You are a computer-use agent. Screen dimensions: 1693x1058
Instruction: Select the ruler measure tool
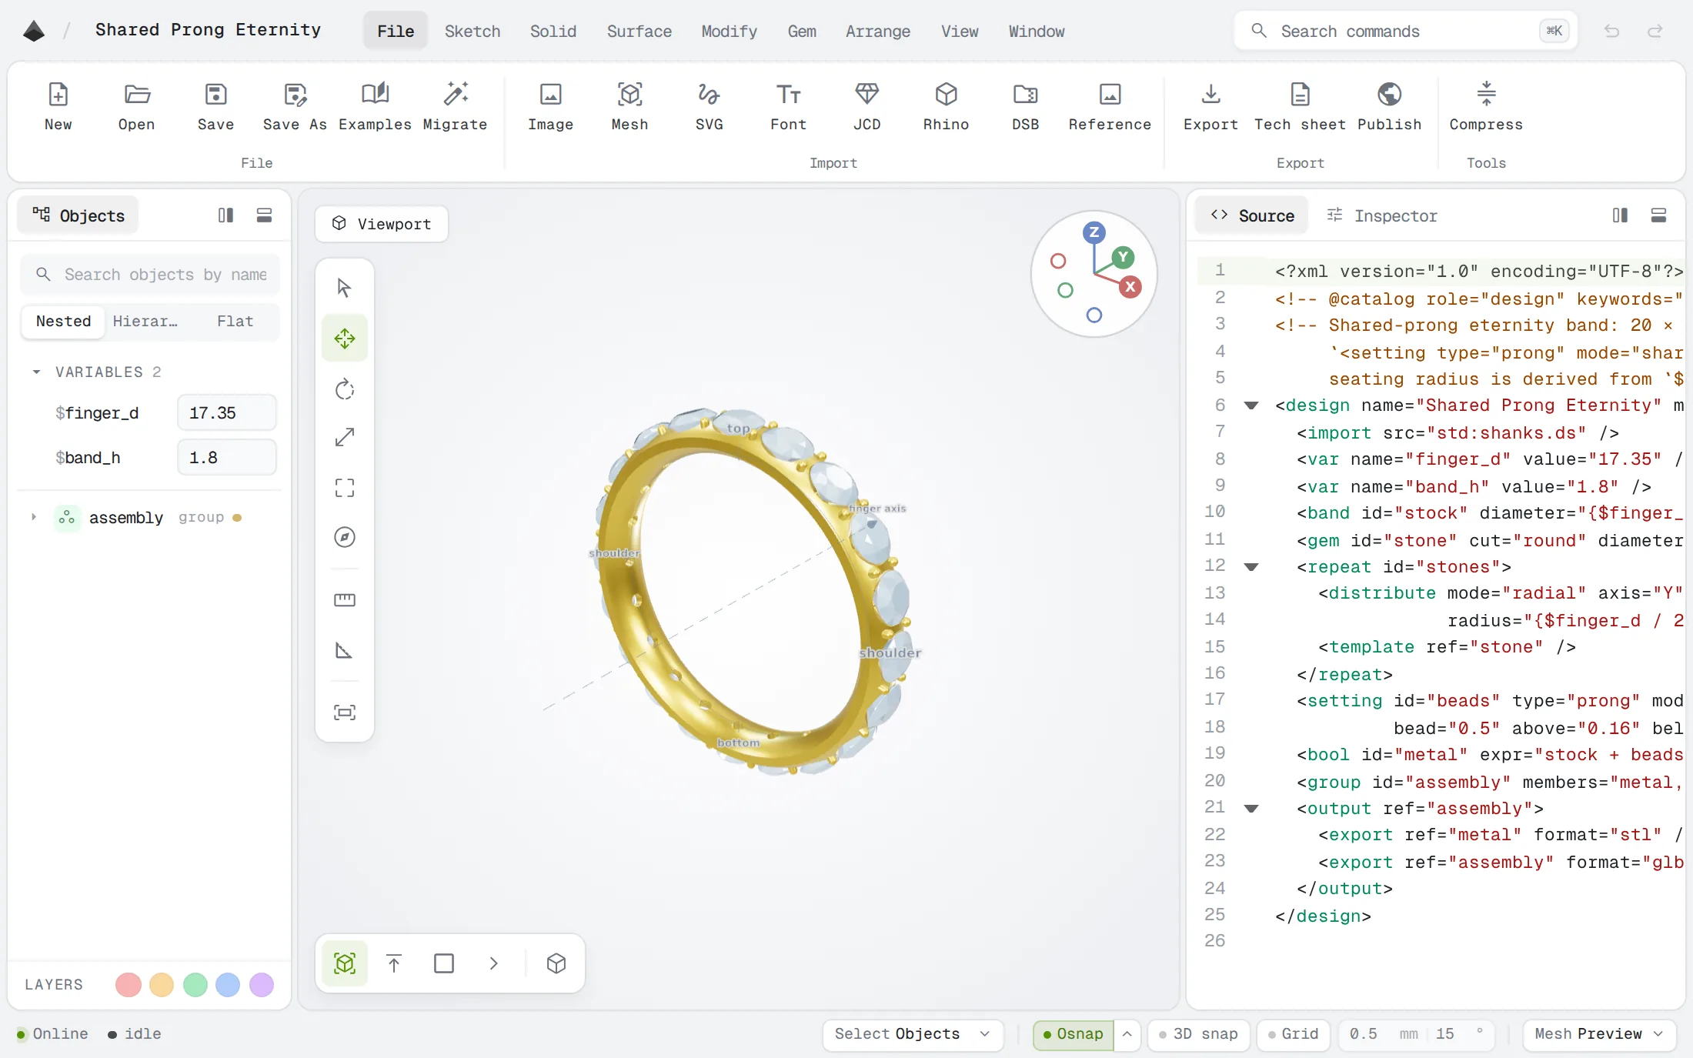click(x=344, y=600)
